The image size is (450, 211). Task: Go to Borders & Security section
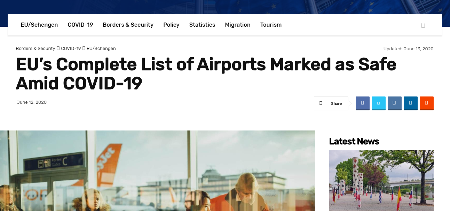click(x=128, y=25)
